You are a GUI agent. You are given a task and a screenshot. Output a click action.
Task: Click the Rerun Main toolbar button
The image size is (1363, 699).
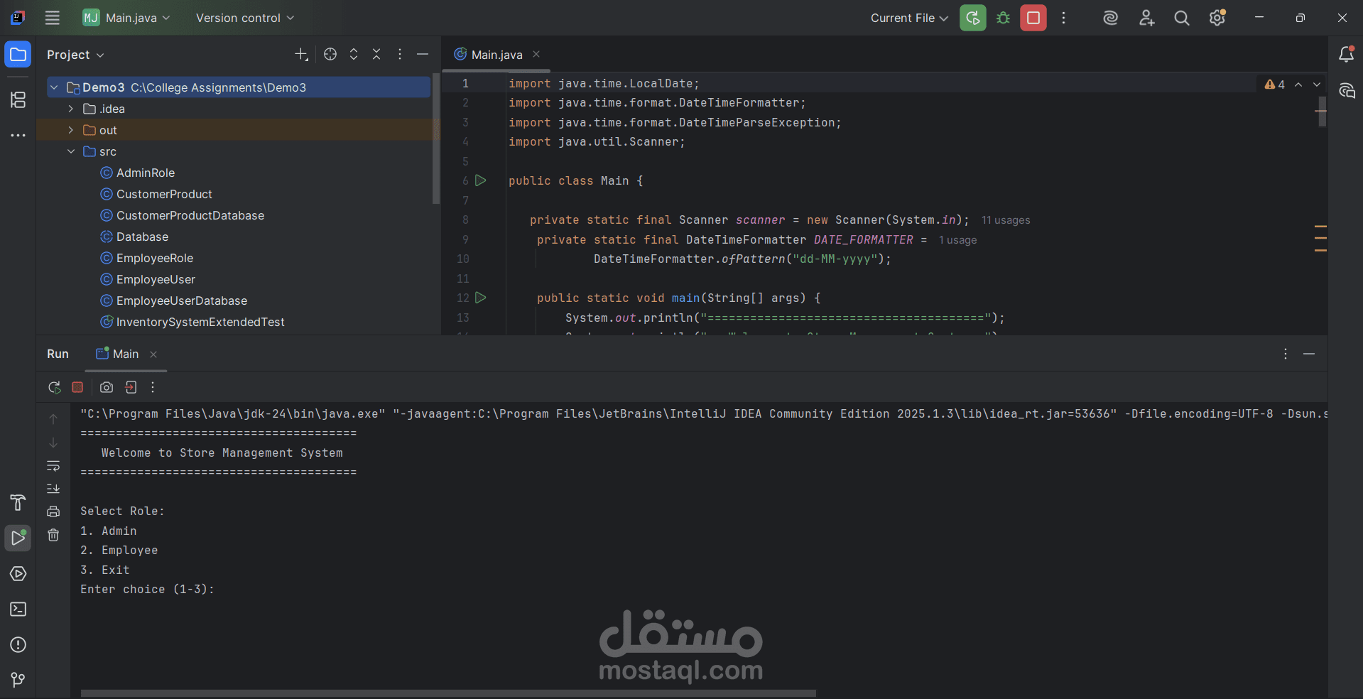973,18
